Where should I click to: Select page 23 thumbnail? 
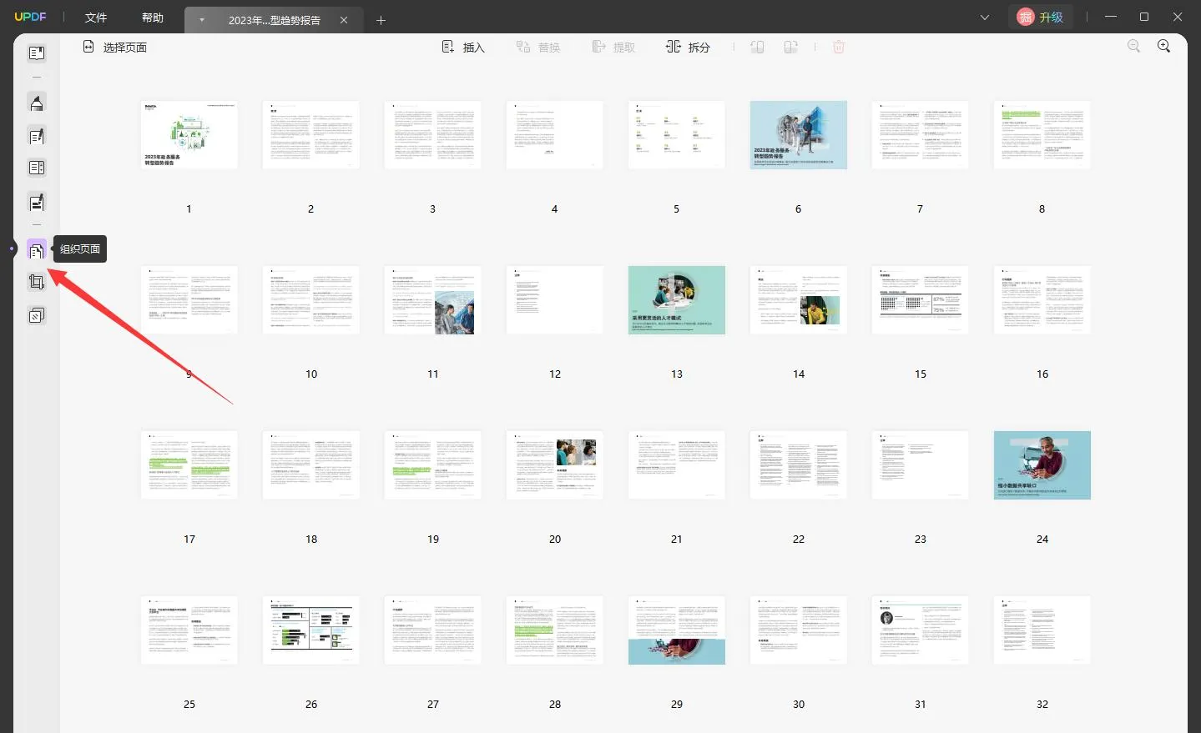pyautogui.click(x=921, y=465)
